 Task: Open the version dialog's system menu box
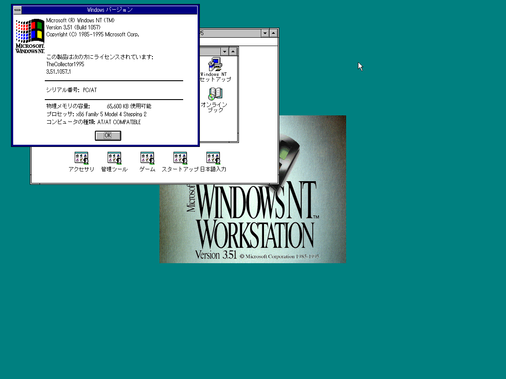click(x=18, y=10)
